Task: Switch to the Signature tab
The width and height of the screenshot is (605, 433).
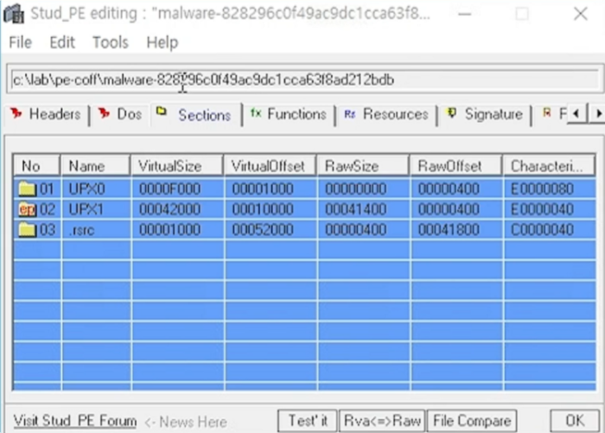Action: (x=485, y=114)
